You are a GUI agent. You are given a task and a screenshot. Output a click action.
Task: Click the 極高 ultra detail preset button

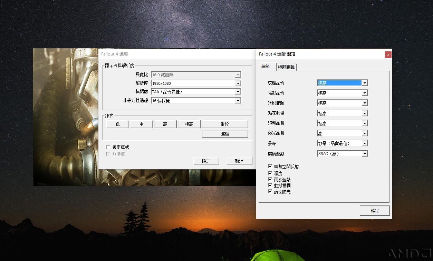coord(189,124)
